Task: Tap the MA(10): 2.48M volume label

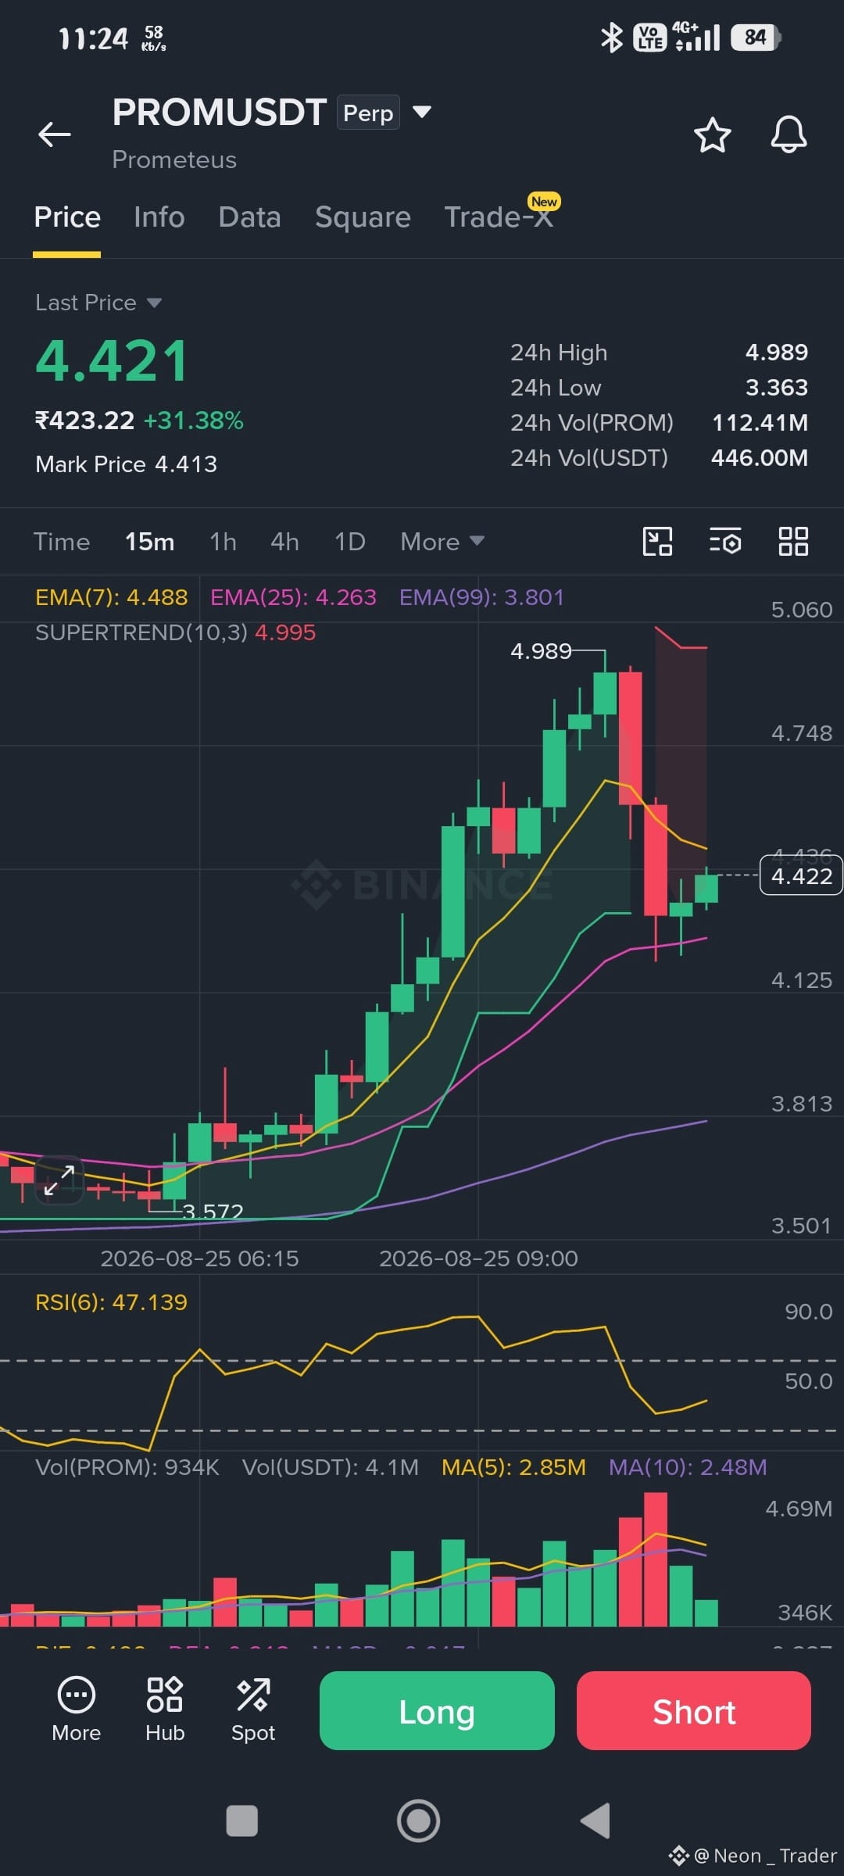Action: coord(688,1467)
